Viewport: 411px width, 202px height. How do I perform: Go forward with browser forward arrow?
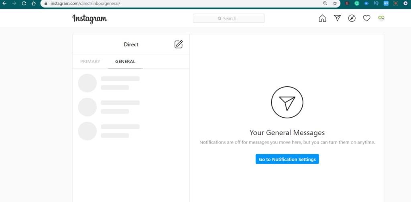point(14,3)
